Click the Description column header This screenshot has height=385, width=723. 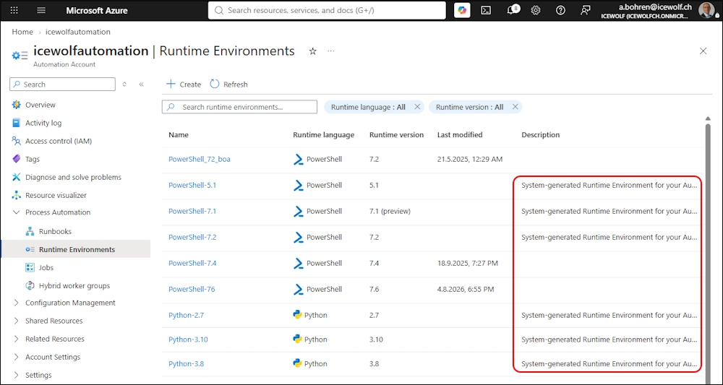[x=540, y=135]
